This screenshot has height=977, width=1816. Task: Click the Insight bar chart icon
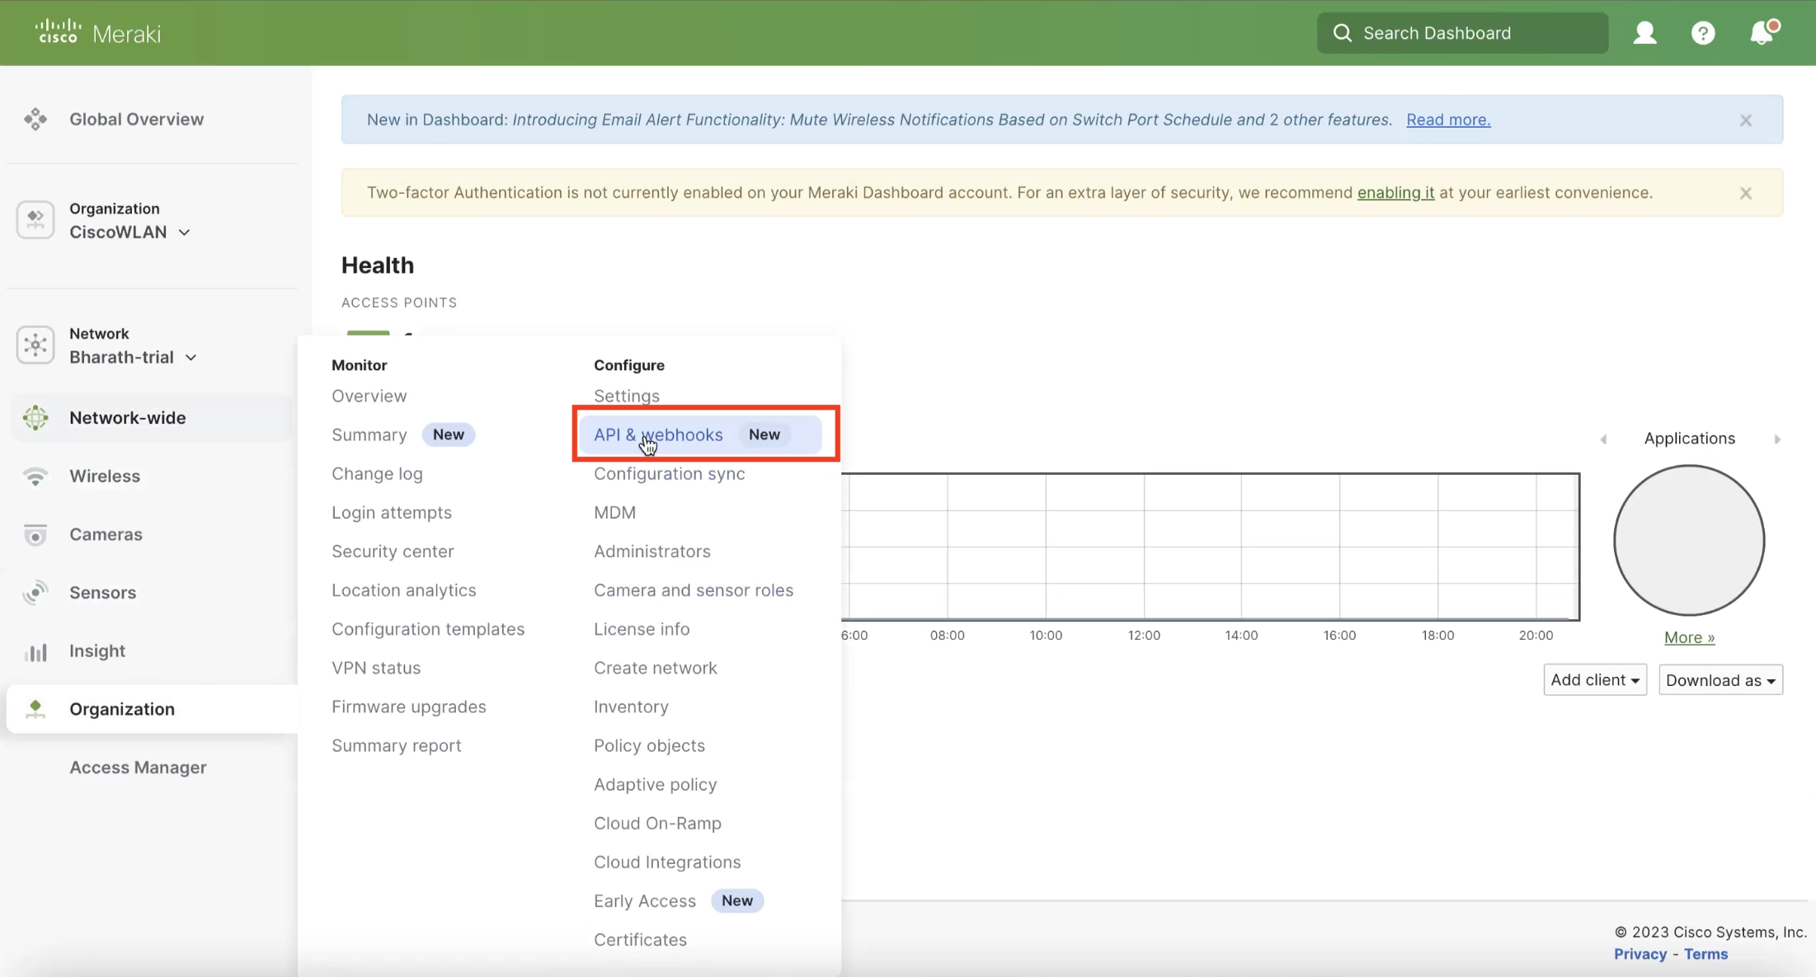tap(35, 651)
